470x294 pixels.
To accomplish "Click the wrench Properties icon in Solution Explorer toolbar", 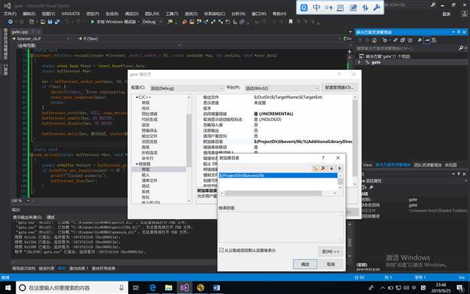I will click(420, 40).
